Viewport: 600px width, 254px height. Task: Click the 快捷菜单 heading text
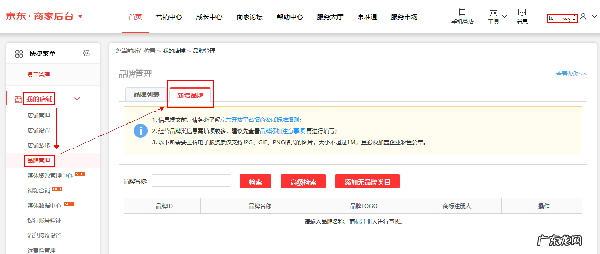click(43, 53)
